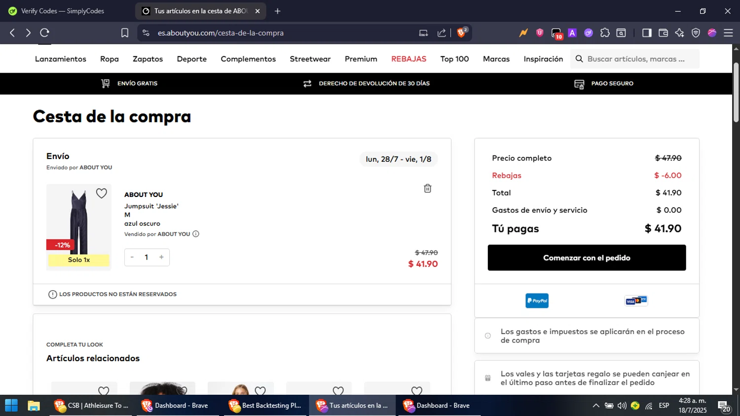Viewport: 740px width, 416px height.
Task: Open the Premium menu
Action: tap(361, 59)
